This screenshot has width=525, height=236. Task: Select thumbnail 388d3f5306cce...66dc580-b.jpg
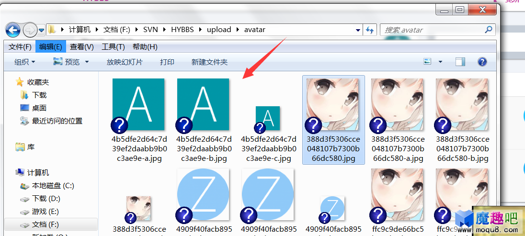coord(462,104)
